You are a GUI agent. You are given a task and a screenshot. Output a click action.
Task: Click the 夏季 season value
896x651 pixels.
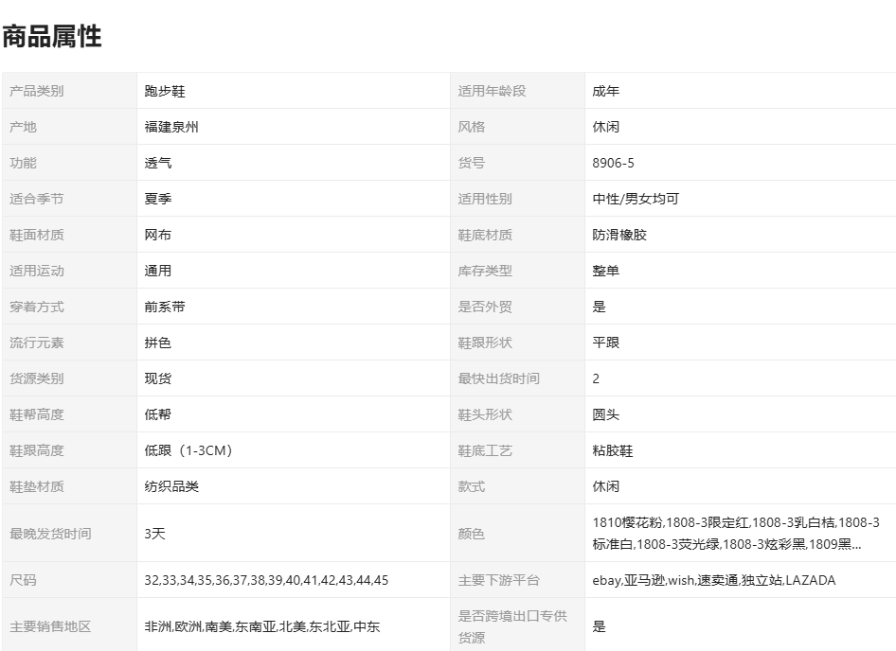click(158, 199)
